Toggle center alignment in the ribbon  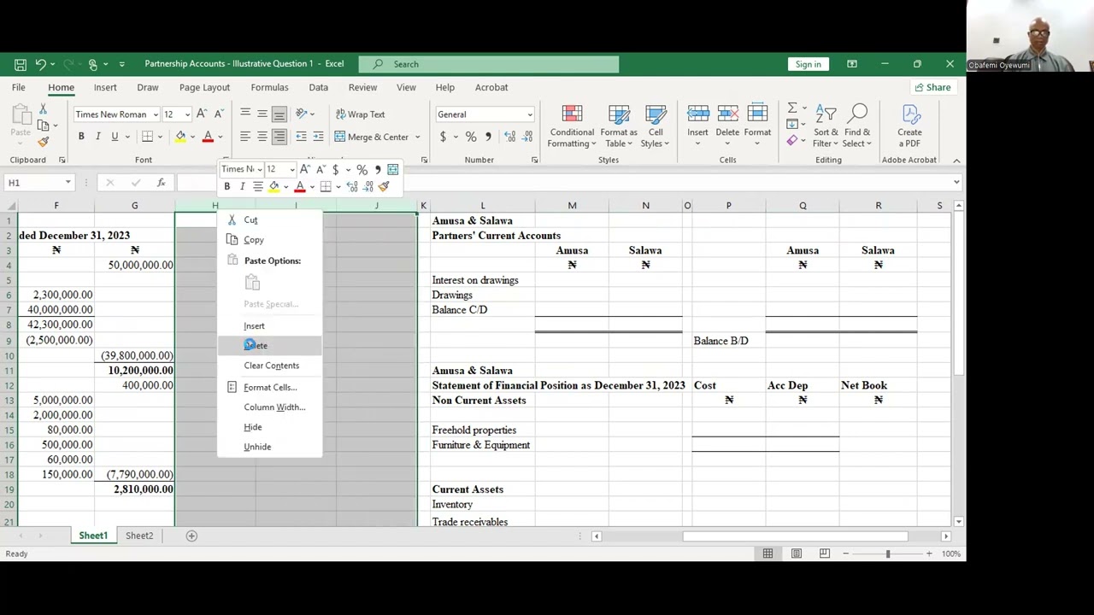262,137
